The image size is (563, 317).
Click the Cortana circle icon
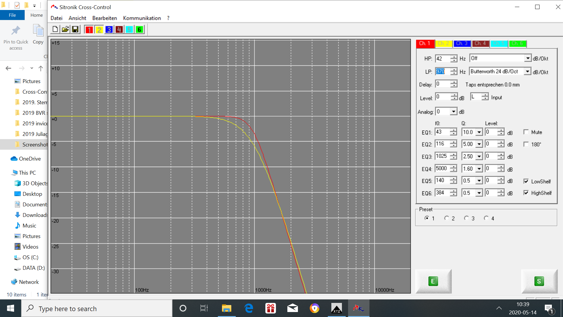(x=183, y=308)
